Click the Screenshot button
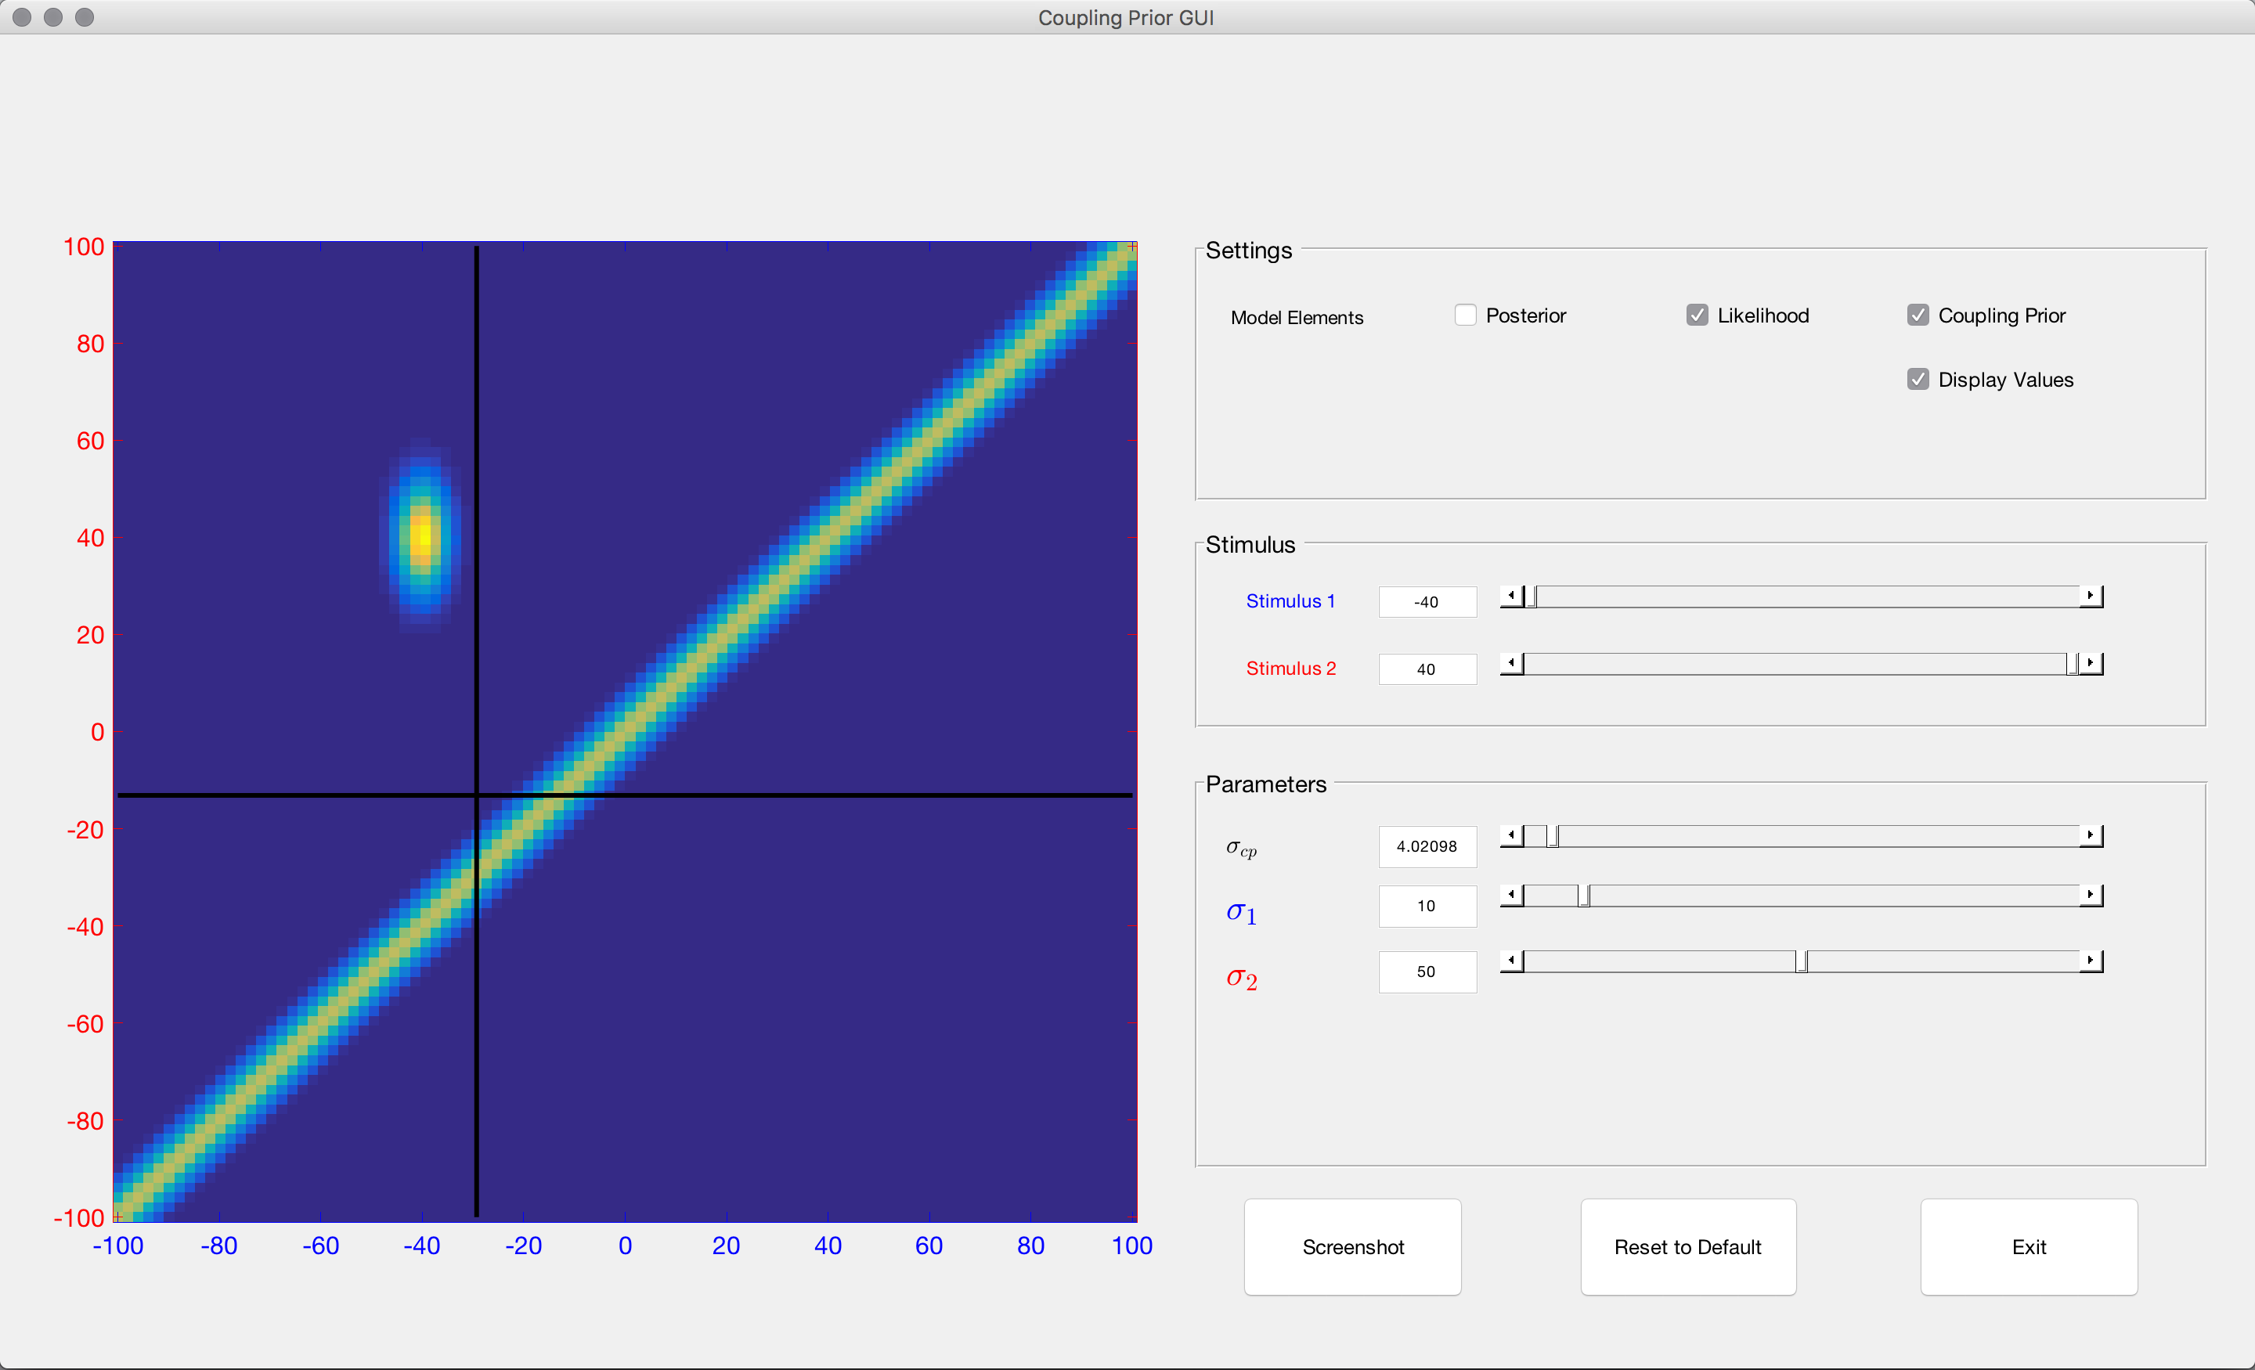 tap(1353, 1246)
